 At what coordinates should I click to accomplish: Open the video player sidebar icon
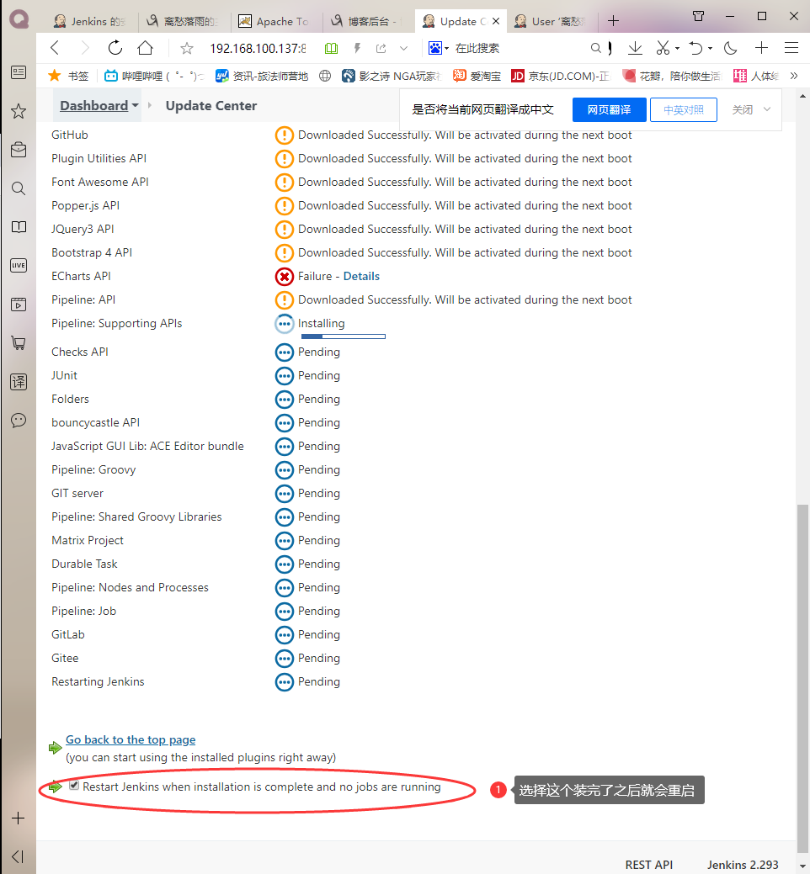click(x=19, y=305)
